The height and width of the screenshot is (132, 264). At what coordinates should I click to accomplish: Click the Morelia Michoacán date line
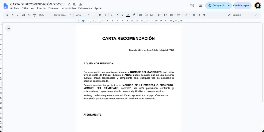coord(151,50)
